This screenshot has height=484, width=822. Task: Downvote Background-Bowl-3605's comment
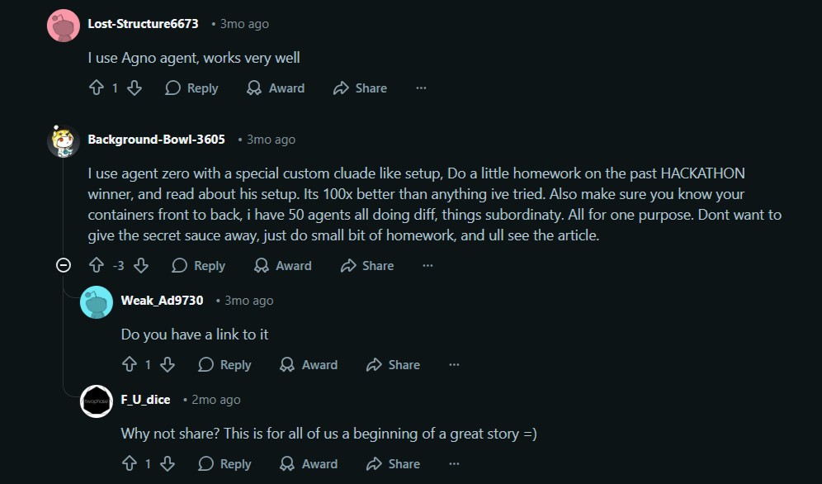(x=141, y=266)
